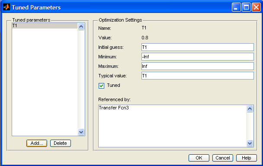Select T1 in the Tuned parameters list
Screen dimensions: 263x166
point(45,26)
